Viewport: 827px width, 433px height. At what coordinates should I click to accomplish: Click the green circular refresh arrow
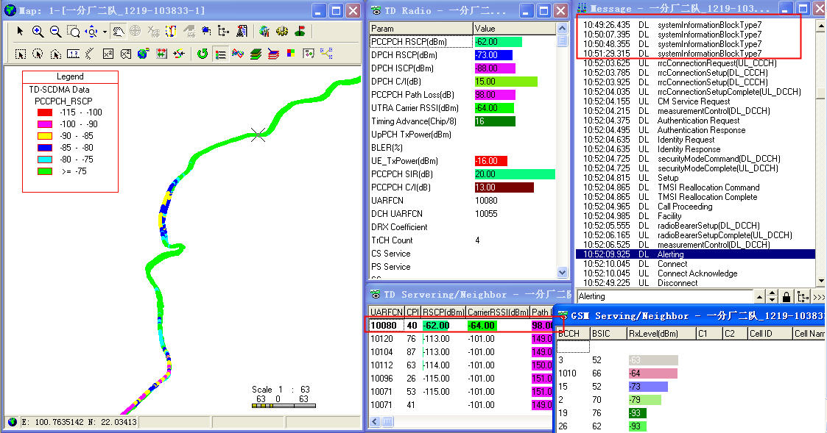point(203,54)
